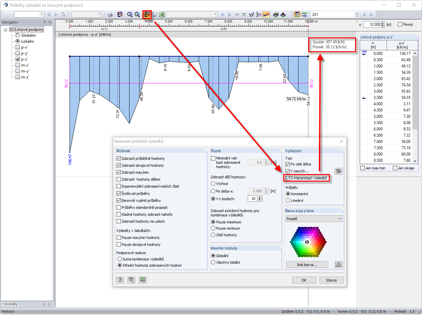Check the p-x' box in navigator
This screenshot has width=422, height=316.
tap(18, 47)
